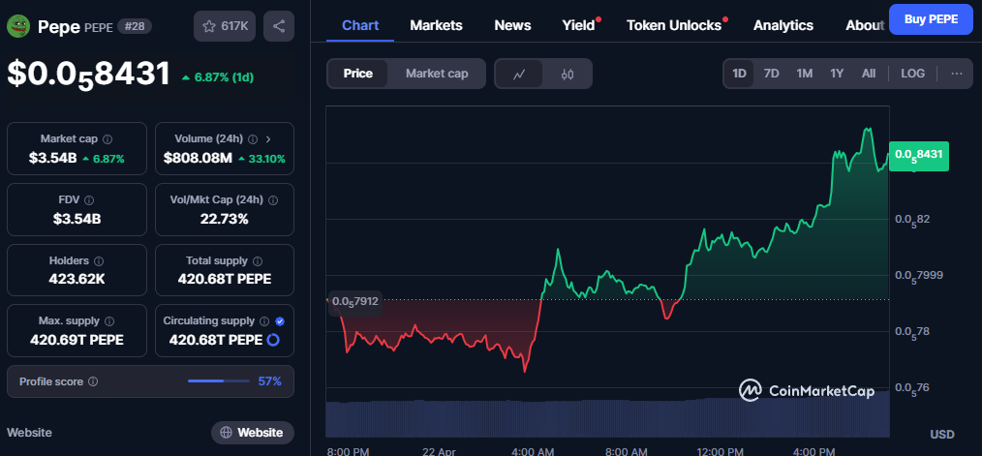Open the Chart tab

[360, 26]
